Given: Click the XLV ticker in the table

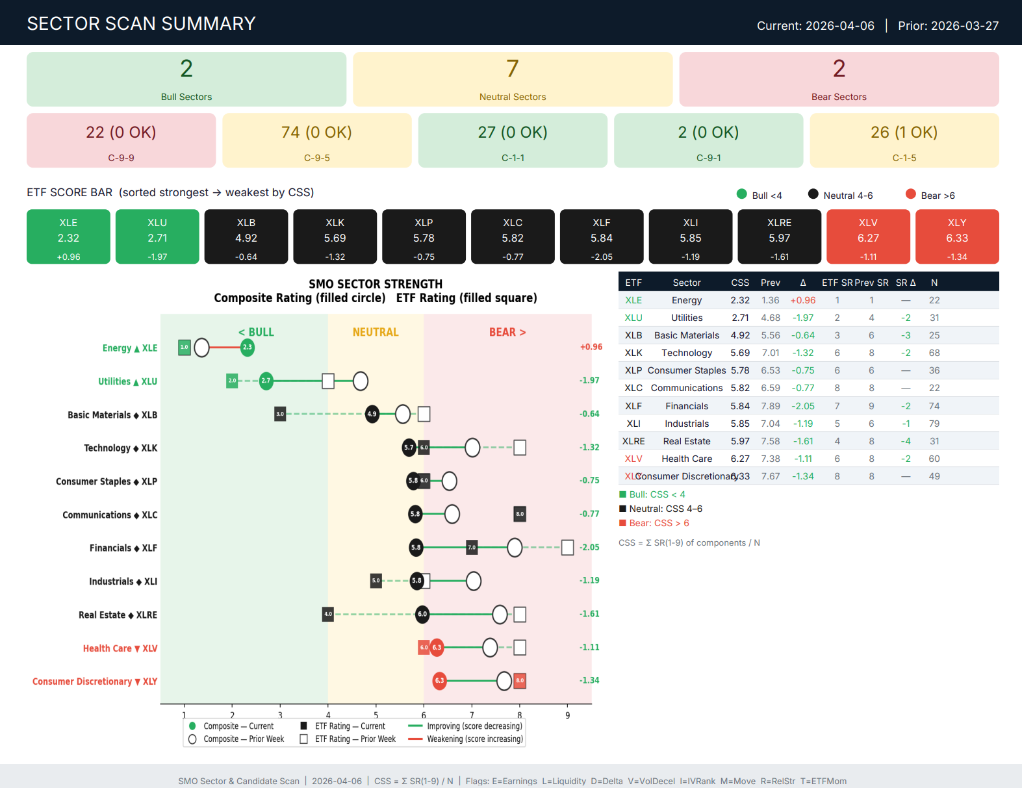Looking at the screenshot, I should (633, 459).
